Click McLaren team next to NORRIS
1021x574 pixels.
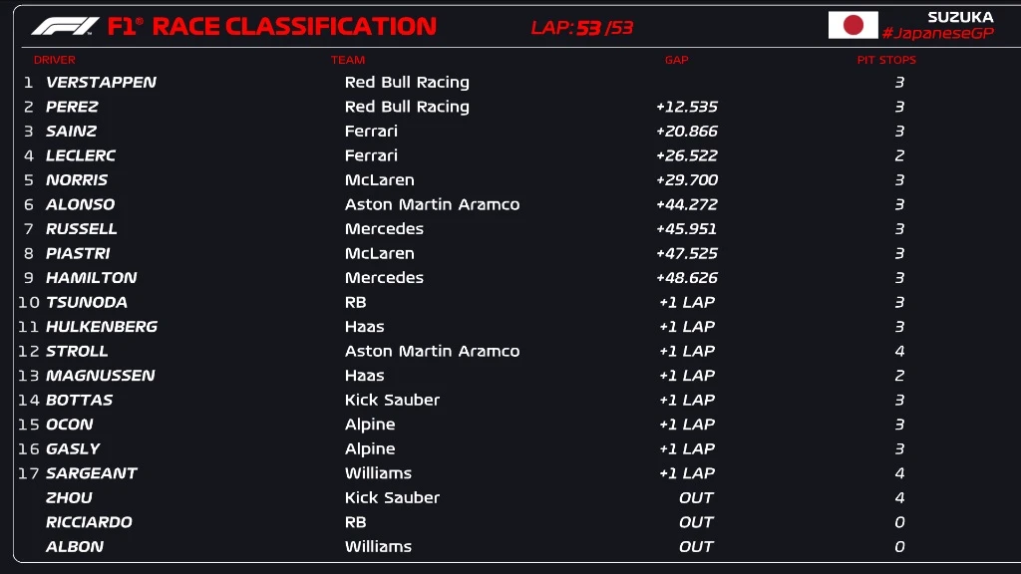pyautogui.click(x=379, y=180)
